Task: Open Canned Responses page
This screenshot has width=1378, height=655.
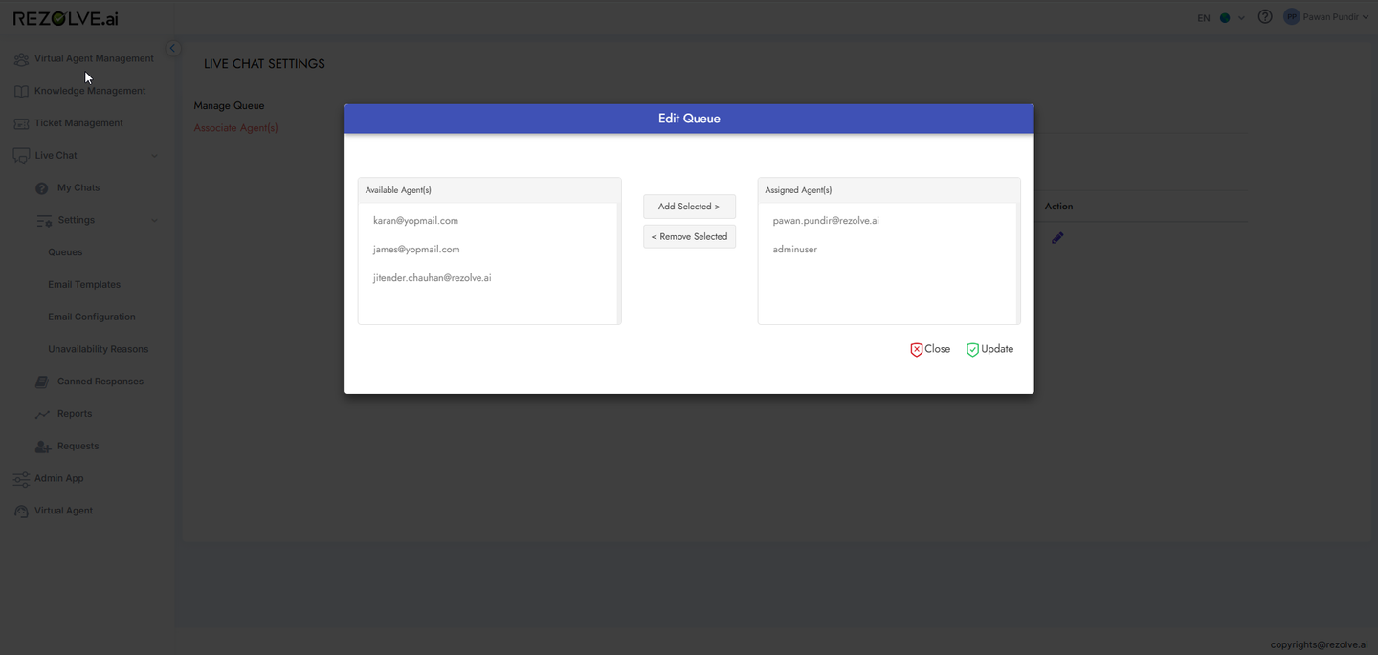Action: [x=100, y=382]
